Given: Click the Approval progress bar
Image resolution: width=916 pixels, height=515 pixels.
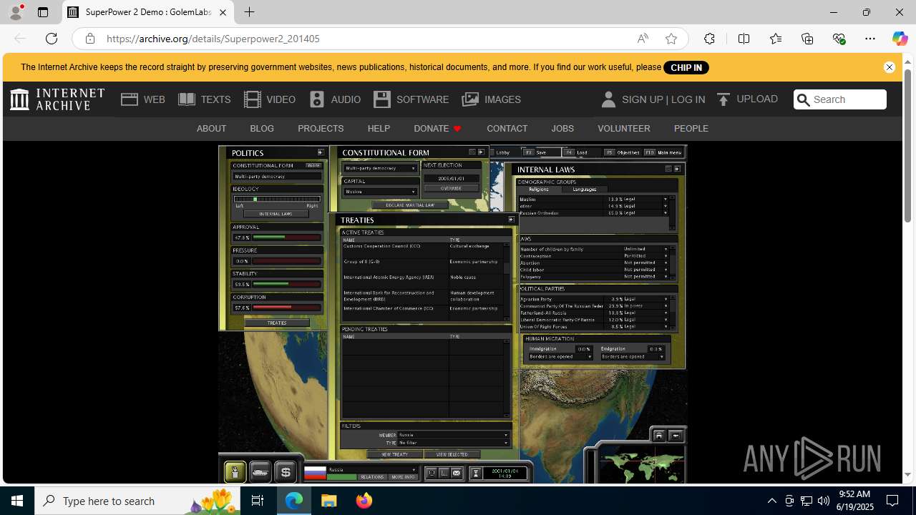Looking at the screenshot, I should (x=286, y=237).
